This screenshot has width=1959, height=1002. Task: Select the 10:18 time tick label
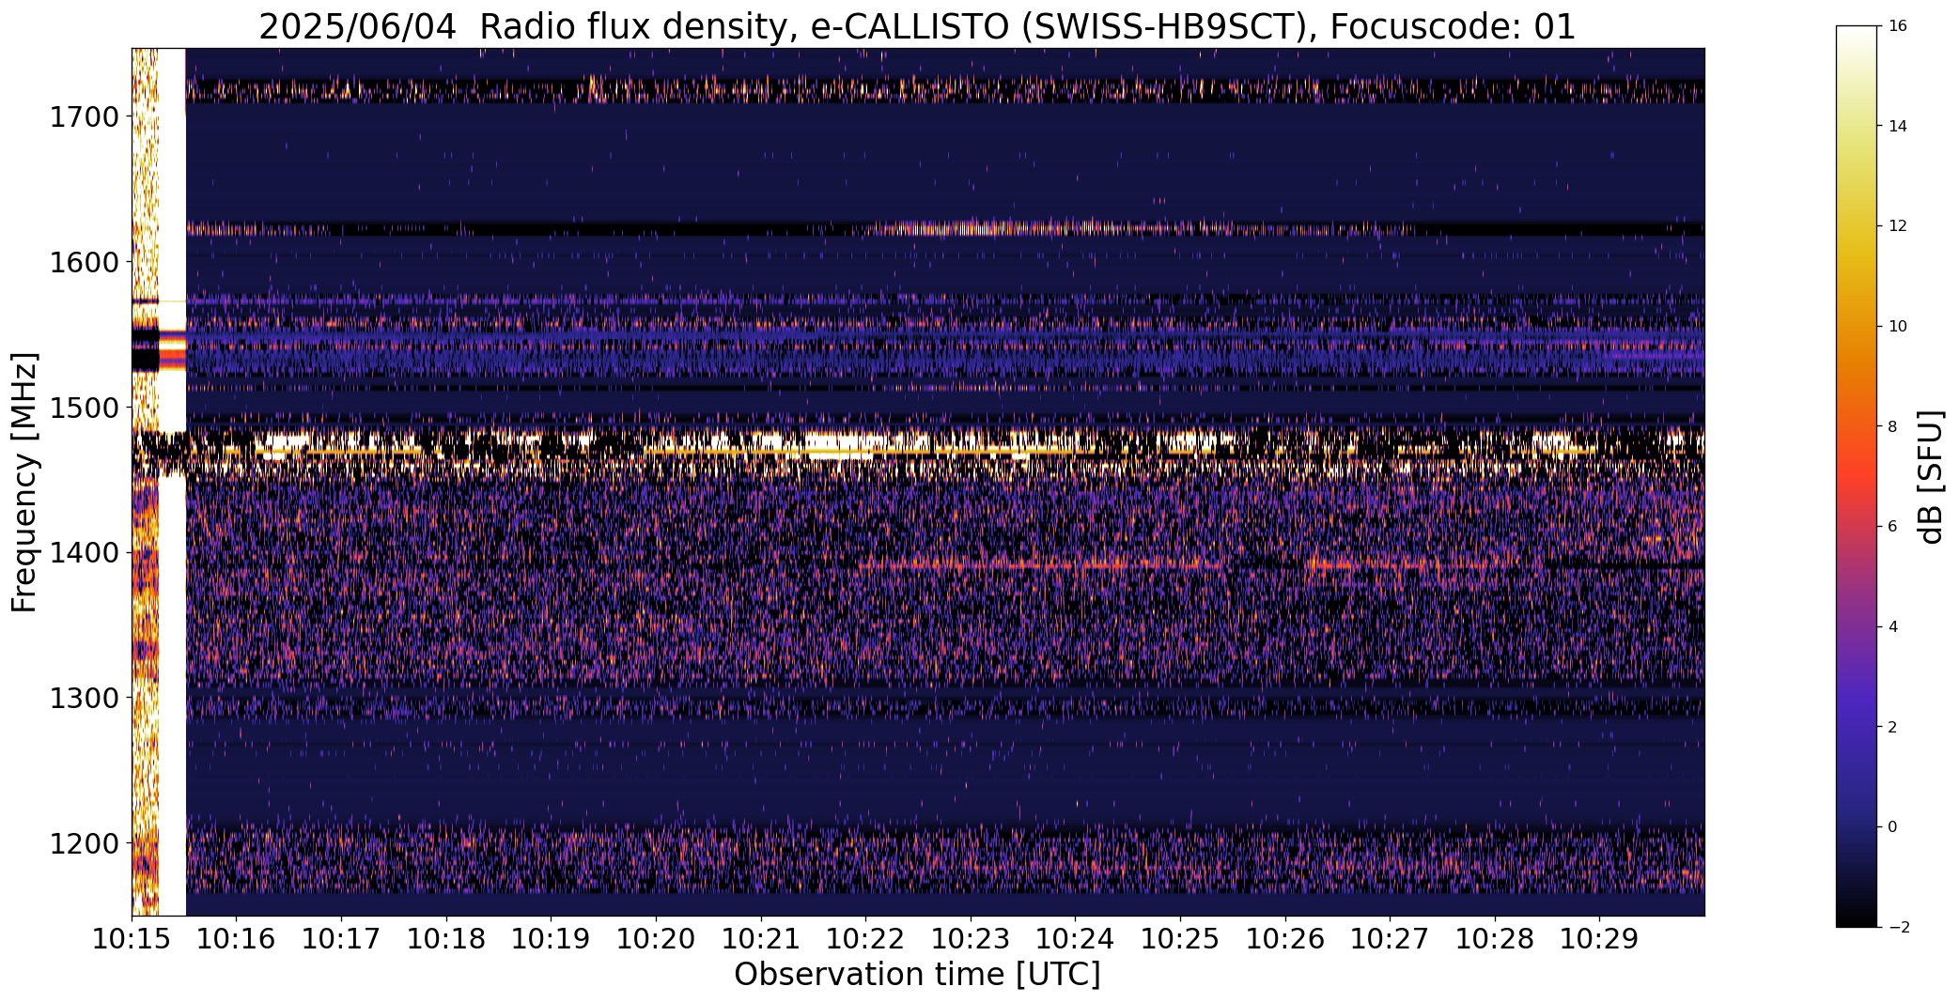coord(446,939)
